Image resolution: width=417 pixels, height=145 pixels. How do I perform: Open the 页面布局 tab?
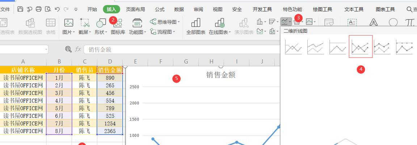[x=135, y=9]
